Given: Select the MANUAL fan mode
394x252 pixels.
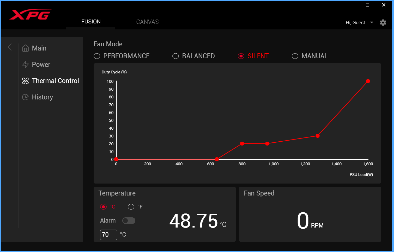Looking at the screenshot, I should point(295,56).
